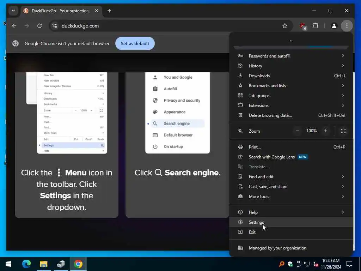Open Bookmarks and lists submenu
This screenshot has height=271, width=361.
click(x=291, y=86)
